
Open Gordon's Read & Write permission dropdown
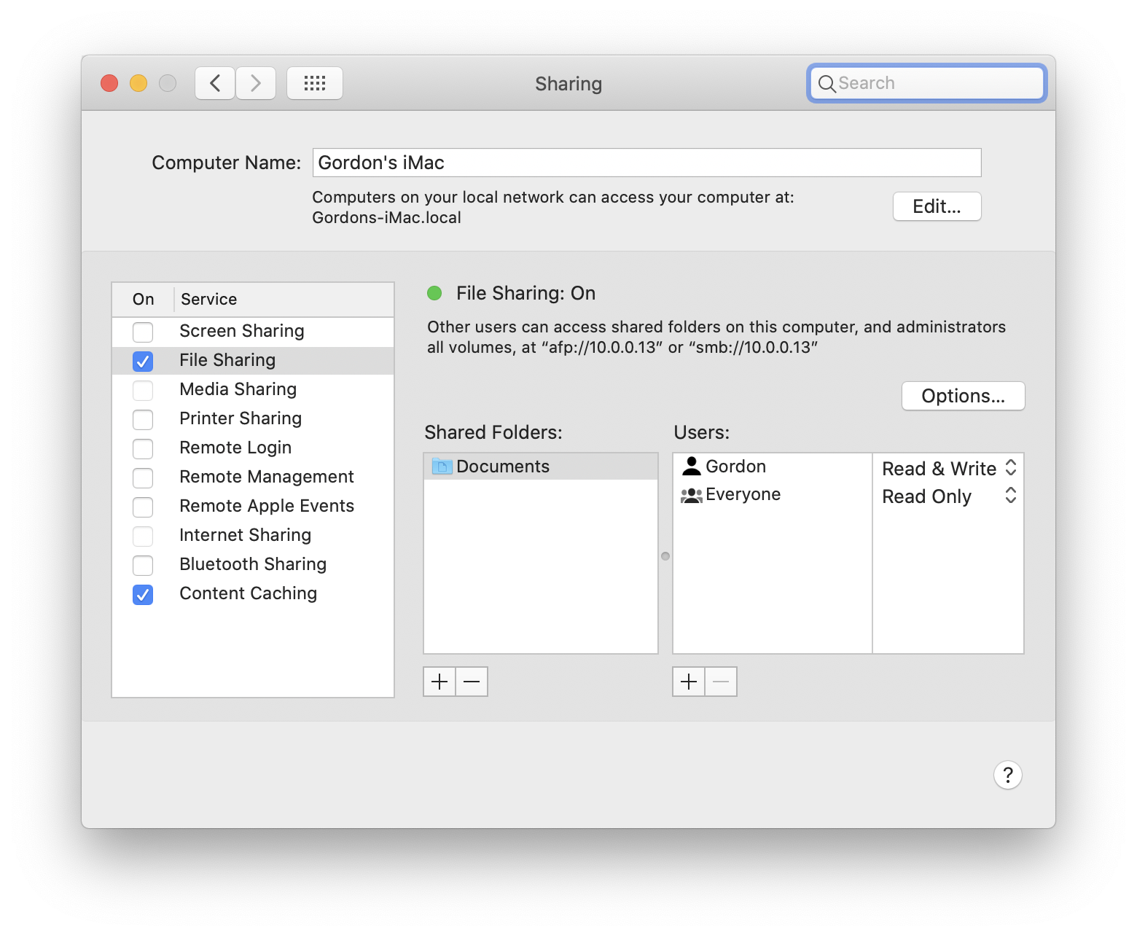[x=948, y=468]
